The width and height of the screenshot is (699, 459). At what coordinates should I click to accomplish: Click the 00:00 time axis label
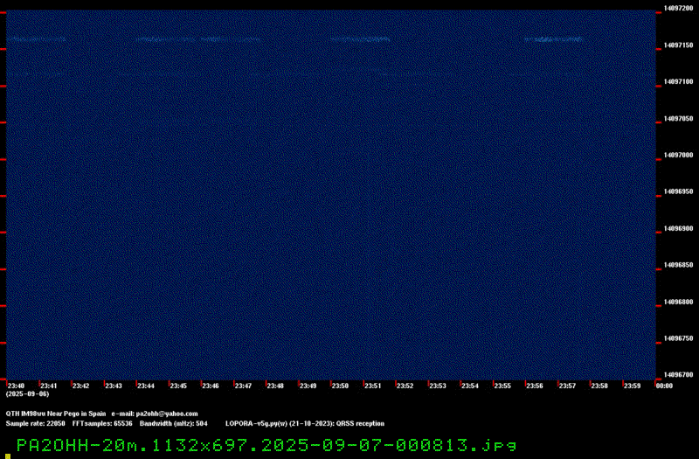click(x=664, y=386)
